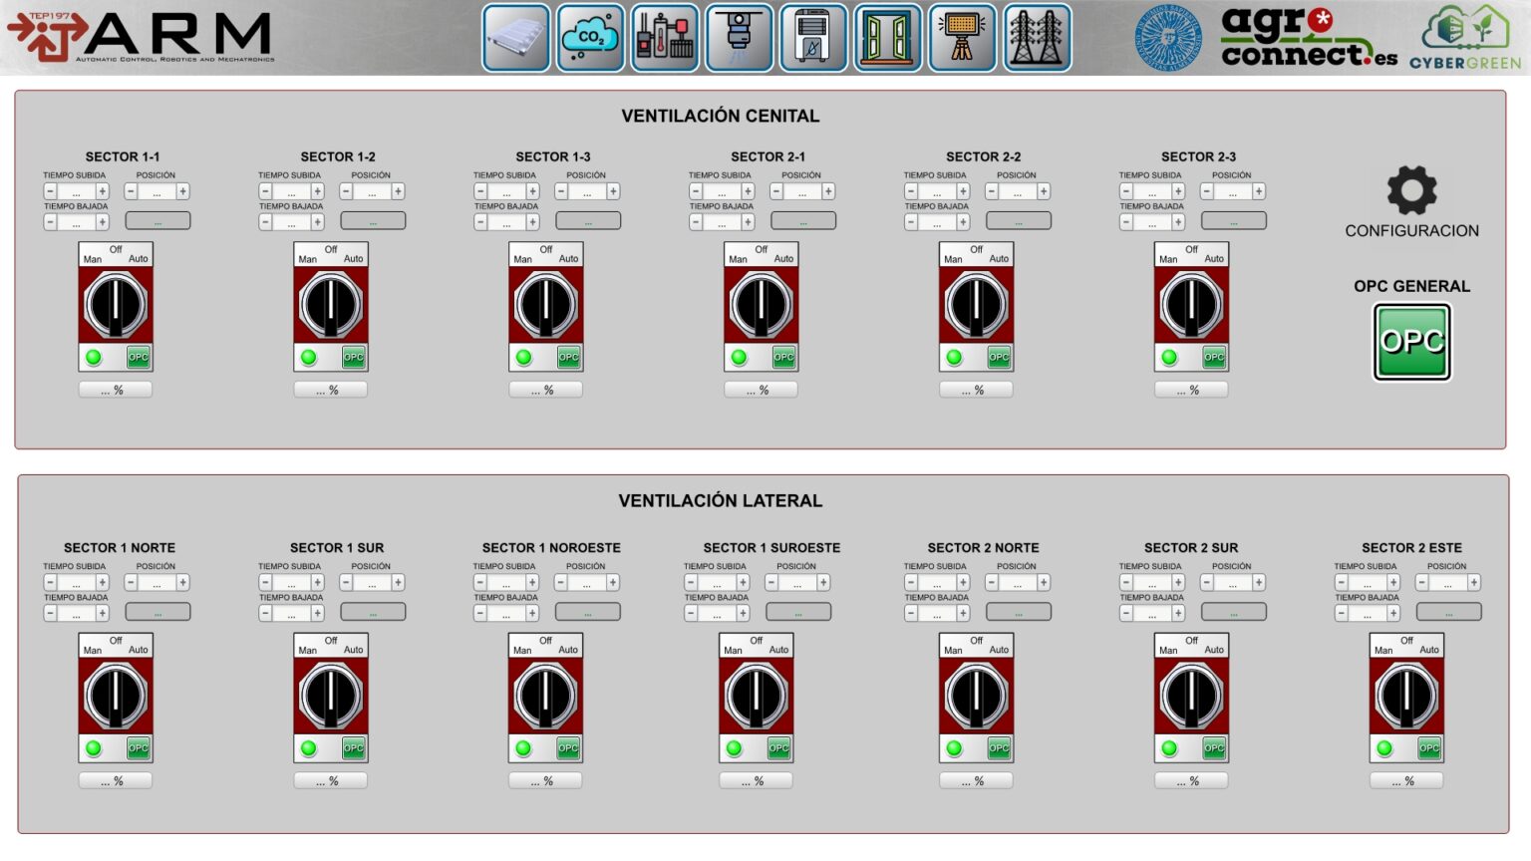Screen dimensions: 1531x861
Task: Open the lighting lamp on tripod icon
Action: 963,38
